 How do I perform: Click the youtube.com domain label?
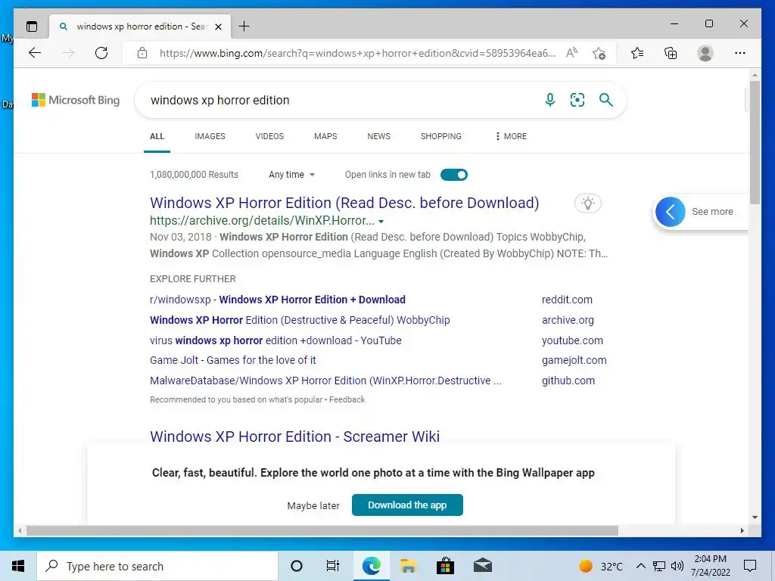pyautogui.click(x=572, y=340)
